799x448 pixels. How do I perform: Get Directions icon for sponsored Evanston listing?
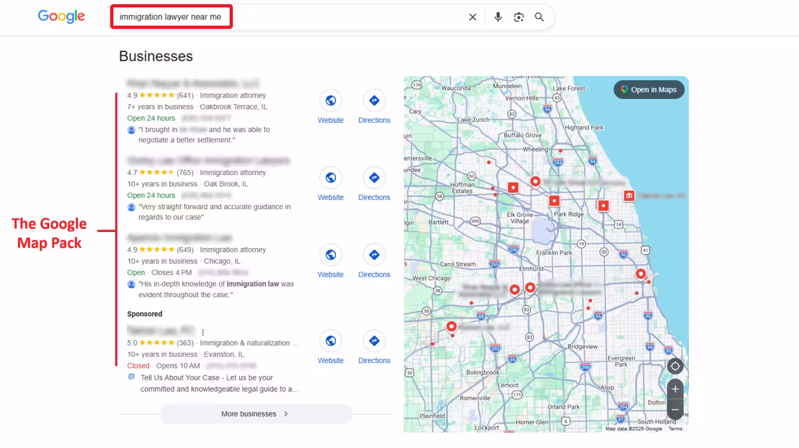[374, 341]
